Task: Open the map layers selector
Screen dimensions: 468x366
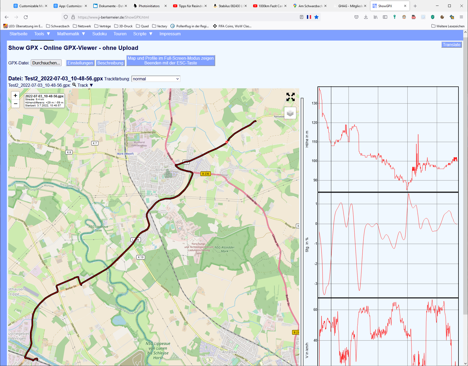Action: (290, 113)
